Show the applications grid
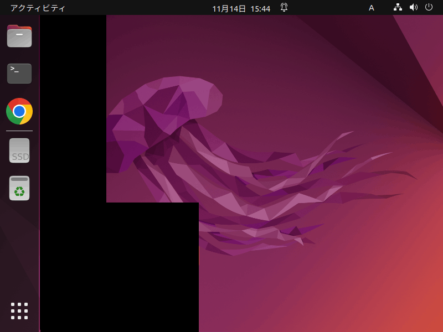 click(19, 311)
